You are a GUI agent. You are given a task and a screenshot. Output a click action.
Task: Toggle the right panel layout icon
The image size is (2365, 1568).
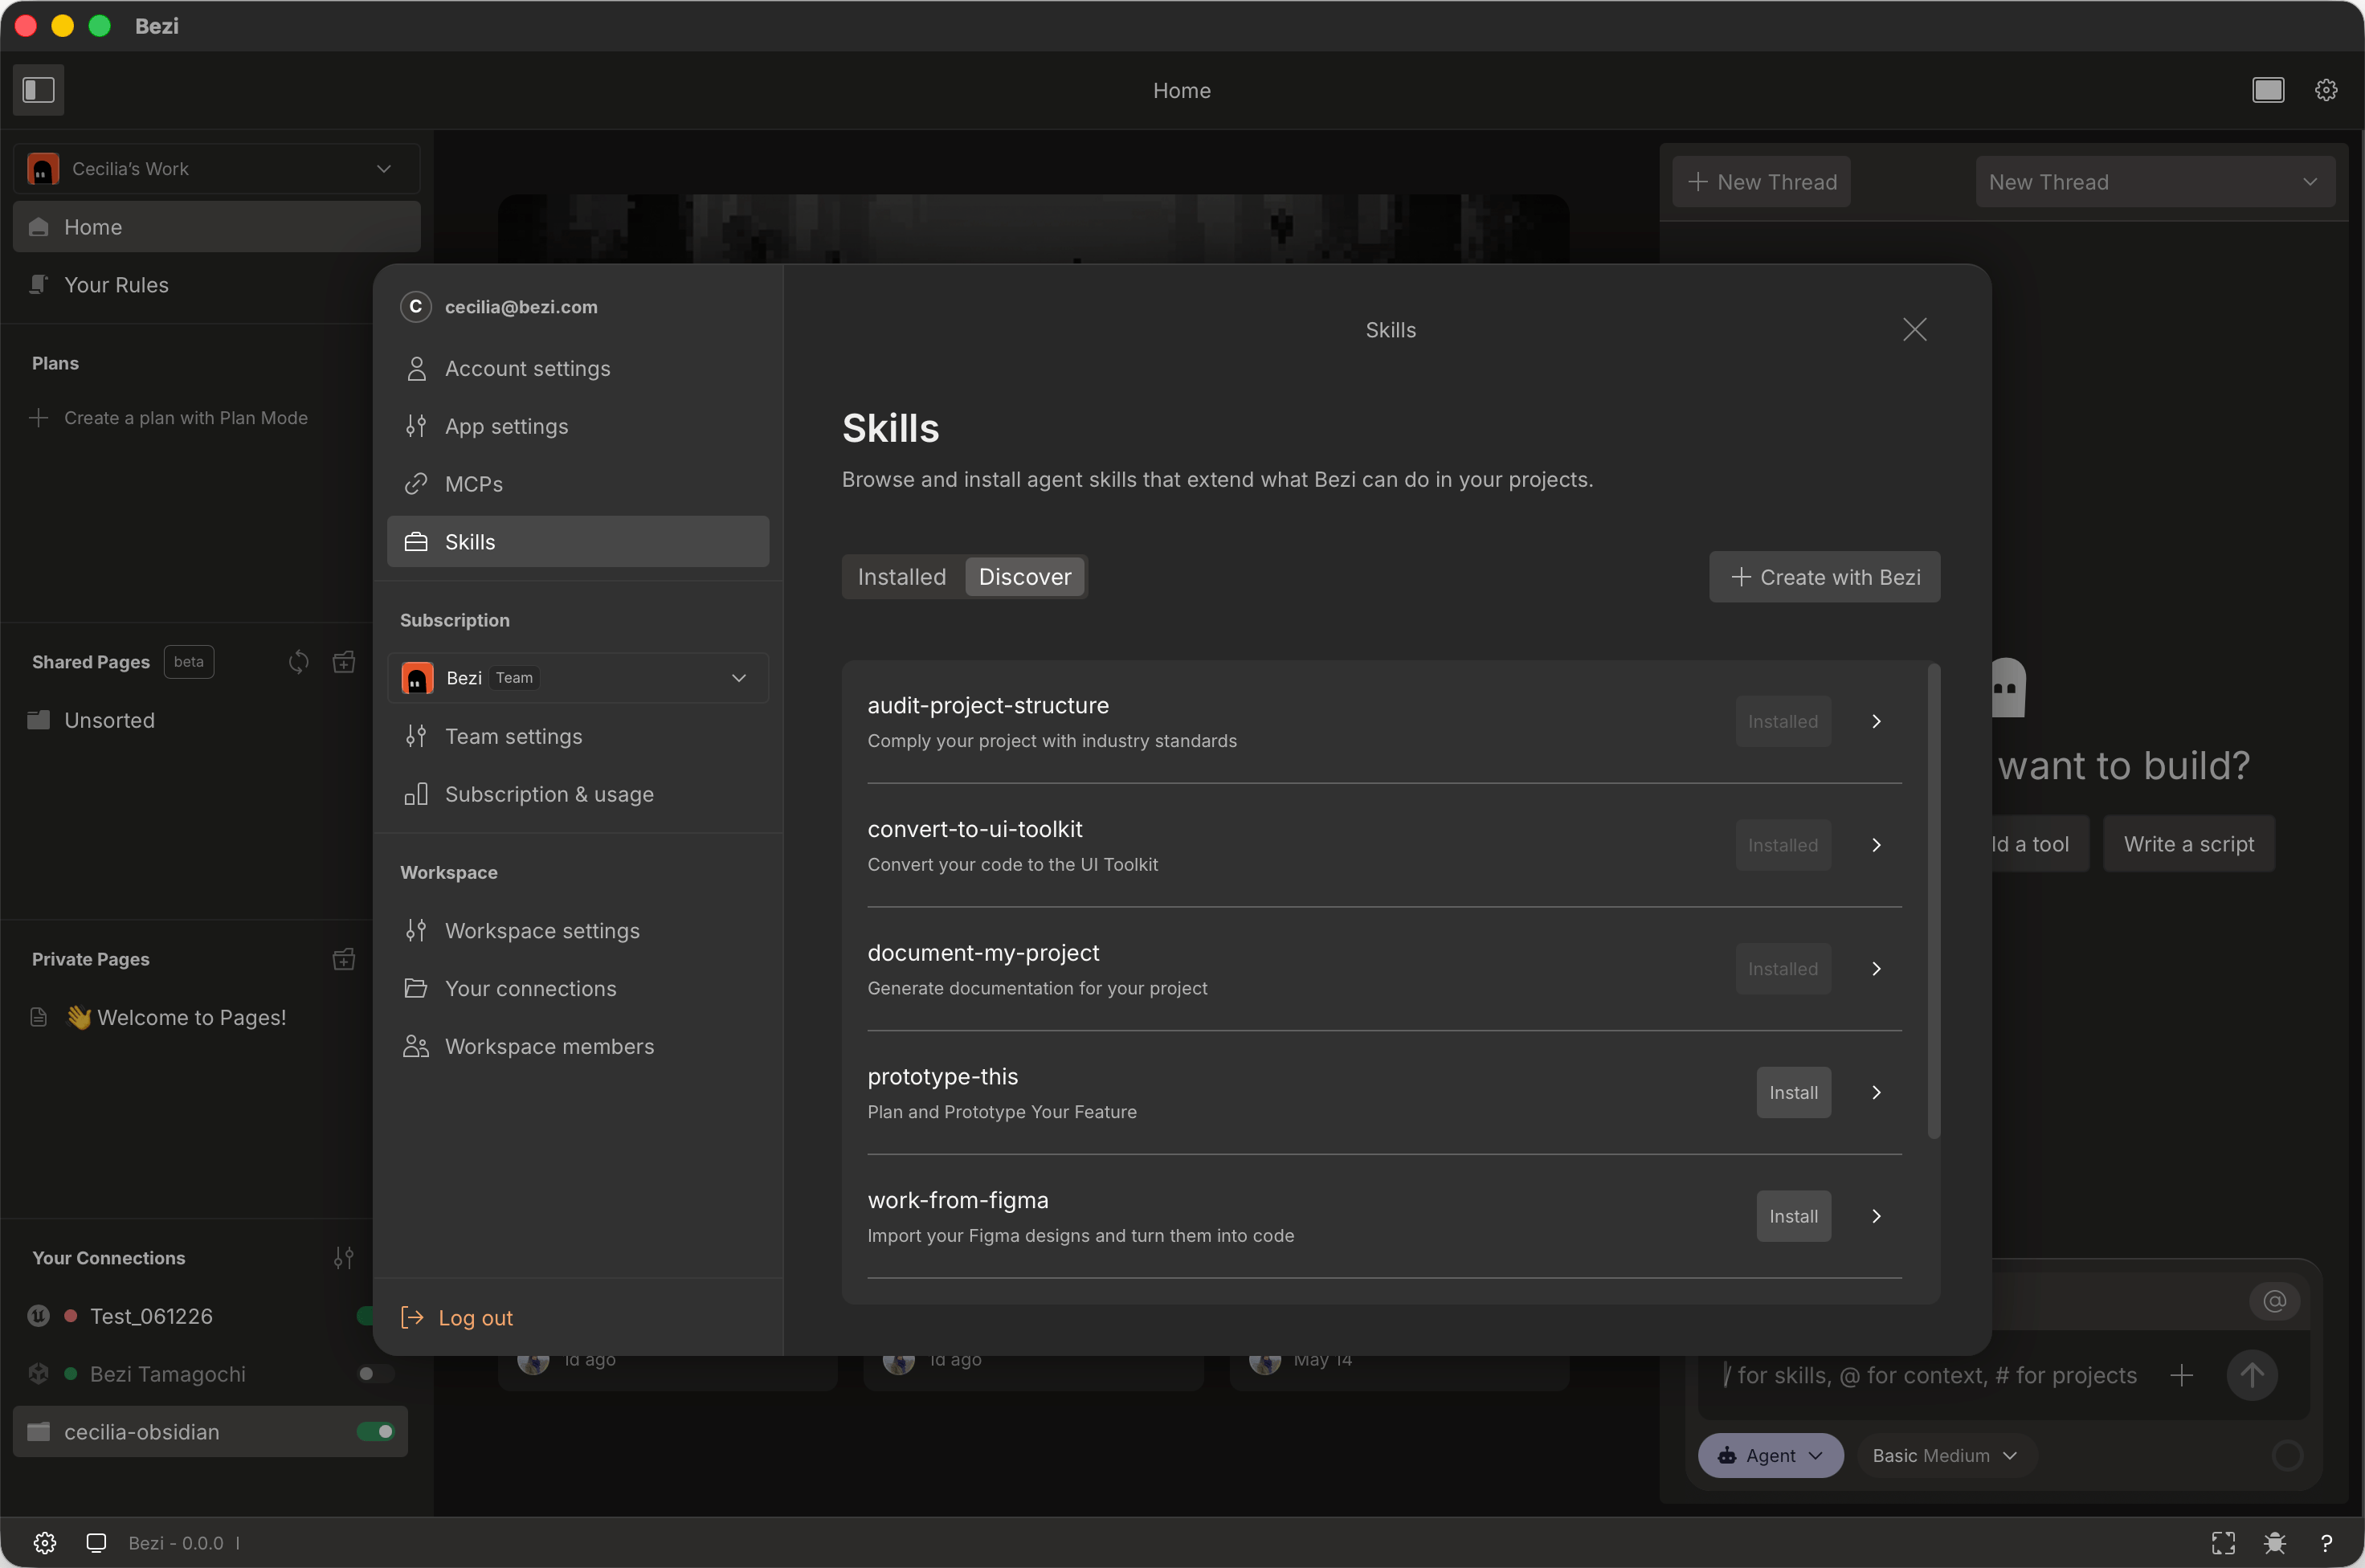[x=2268, y=90]
